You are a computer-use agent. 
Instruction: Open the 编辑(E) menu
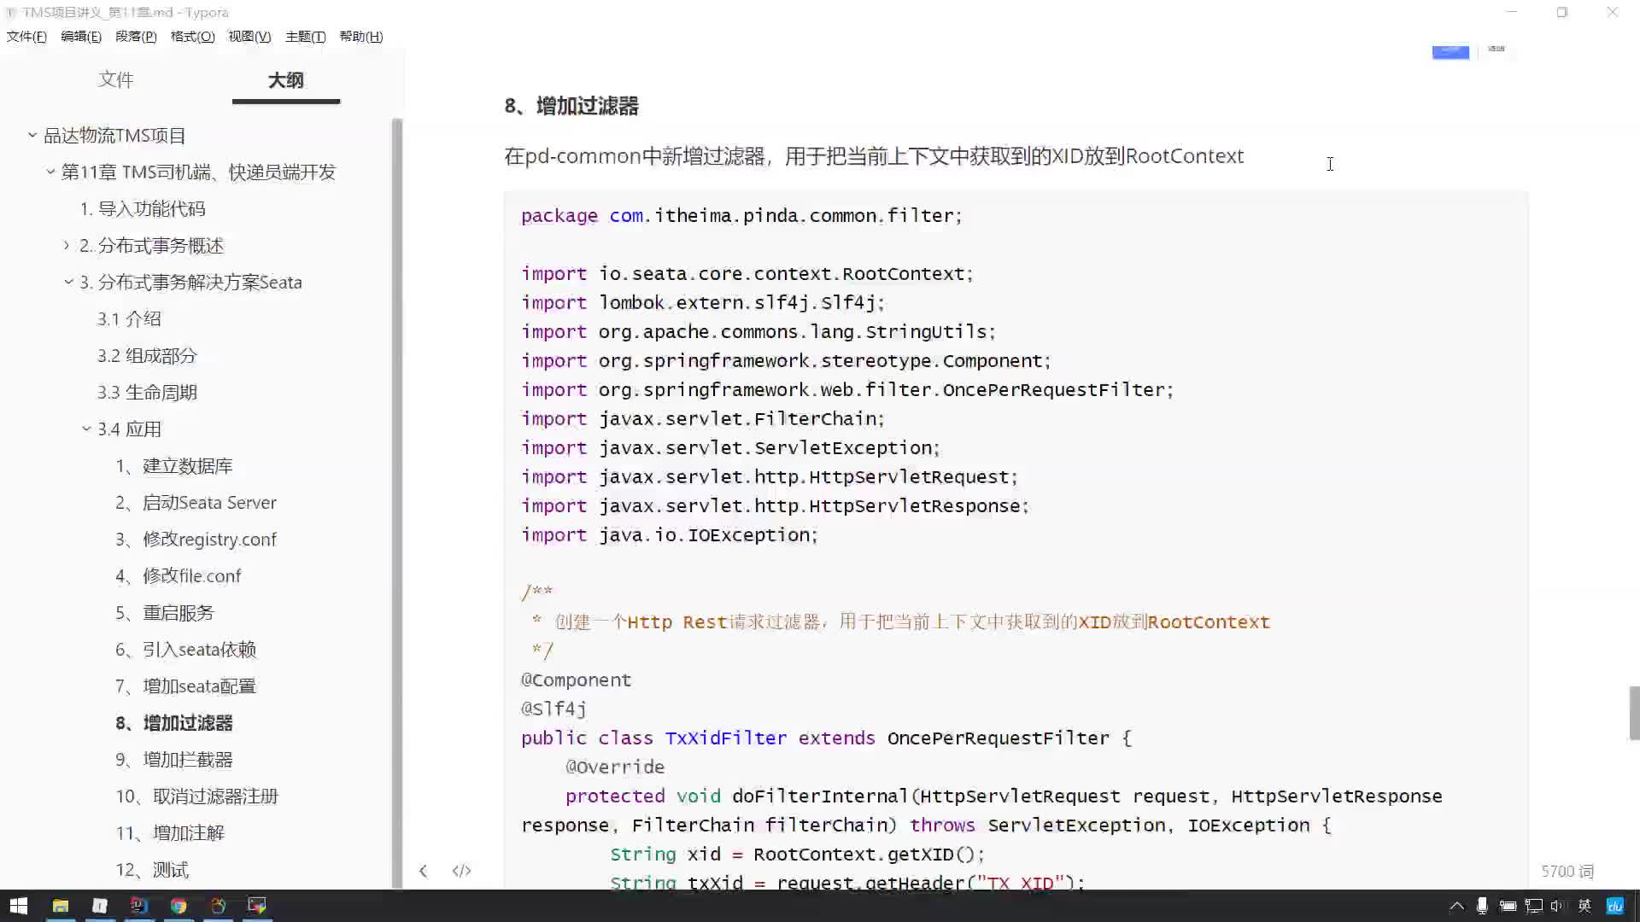(81, 37)
